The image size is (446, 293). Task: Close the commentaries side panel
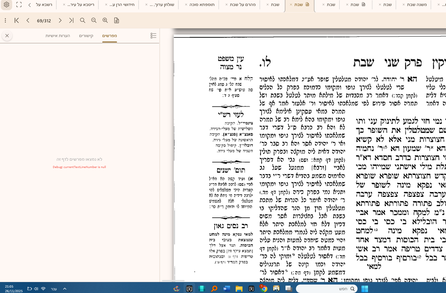pos(7,36)
